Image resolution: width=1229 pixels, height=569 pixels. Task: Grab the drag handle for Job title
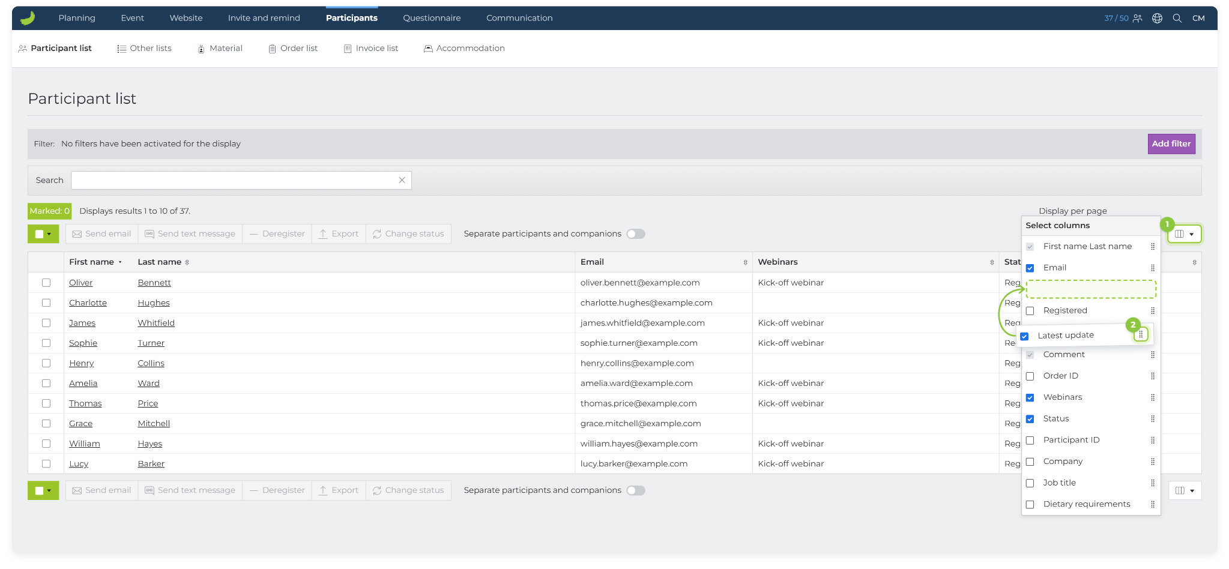pos(1152,483)
